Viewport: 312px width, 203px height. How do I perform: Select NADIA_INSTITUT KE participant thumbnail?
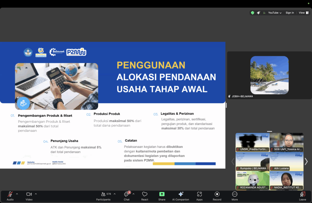coord(286,180)
